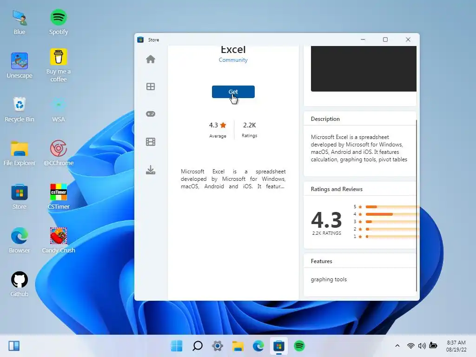Minimize the Store window
The width and height of the screenshot is (476, 357).
tap(363, 40)
